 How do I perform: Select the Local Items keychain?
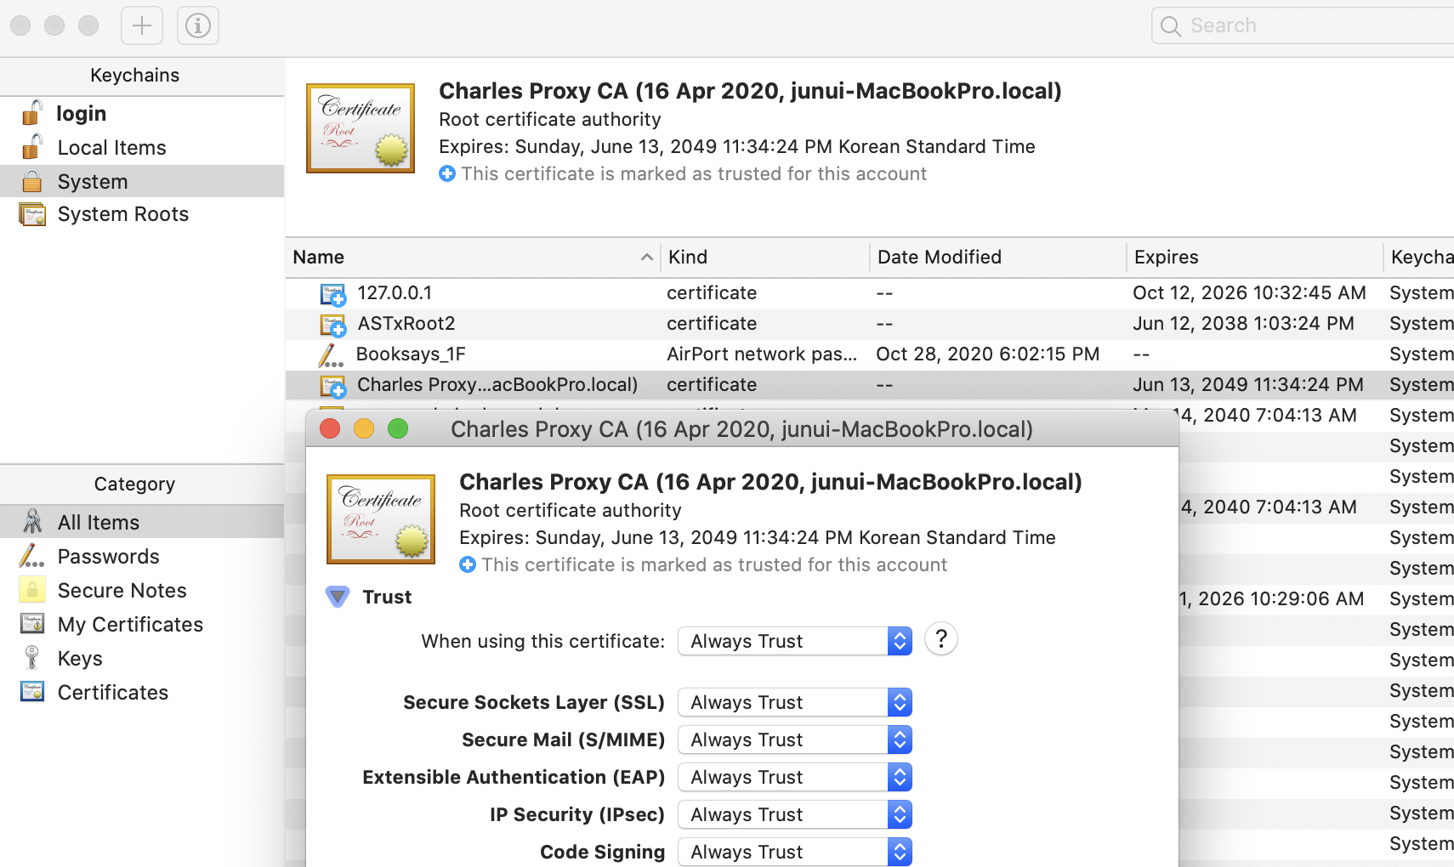111,148
